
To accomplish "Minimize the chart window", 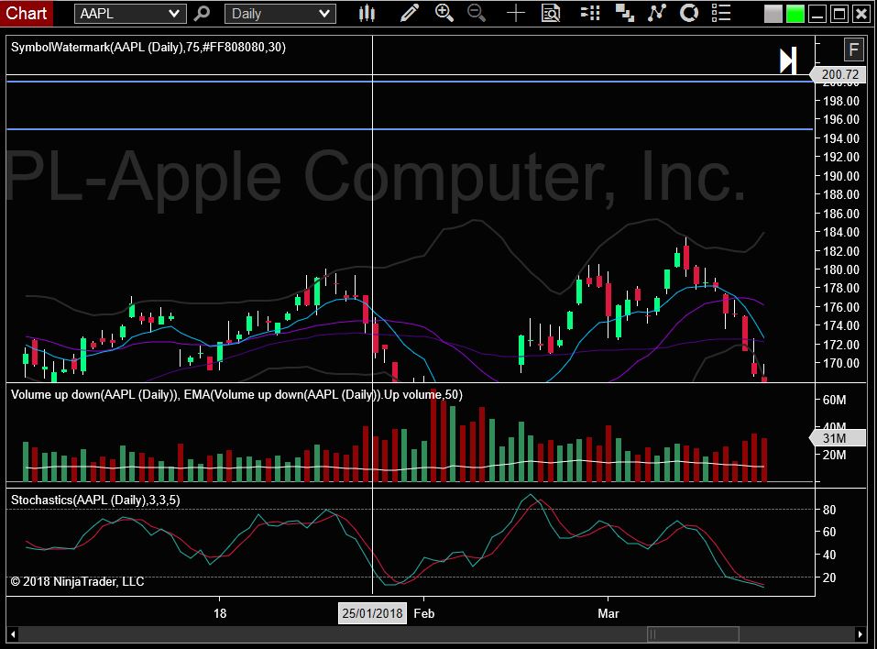I will [x=817, y=14].
